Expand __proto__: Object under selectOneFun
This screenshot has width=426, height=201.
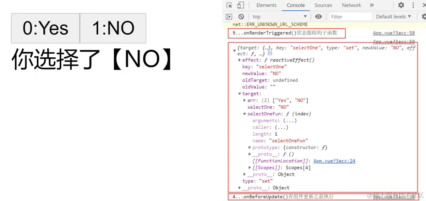click(x=245, y=174)
